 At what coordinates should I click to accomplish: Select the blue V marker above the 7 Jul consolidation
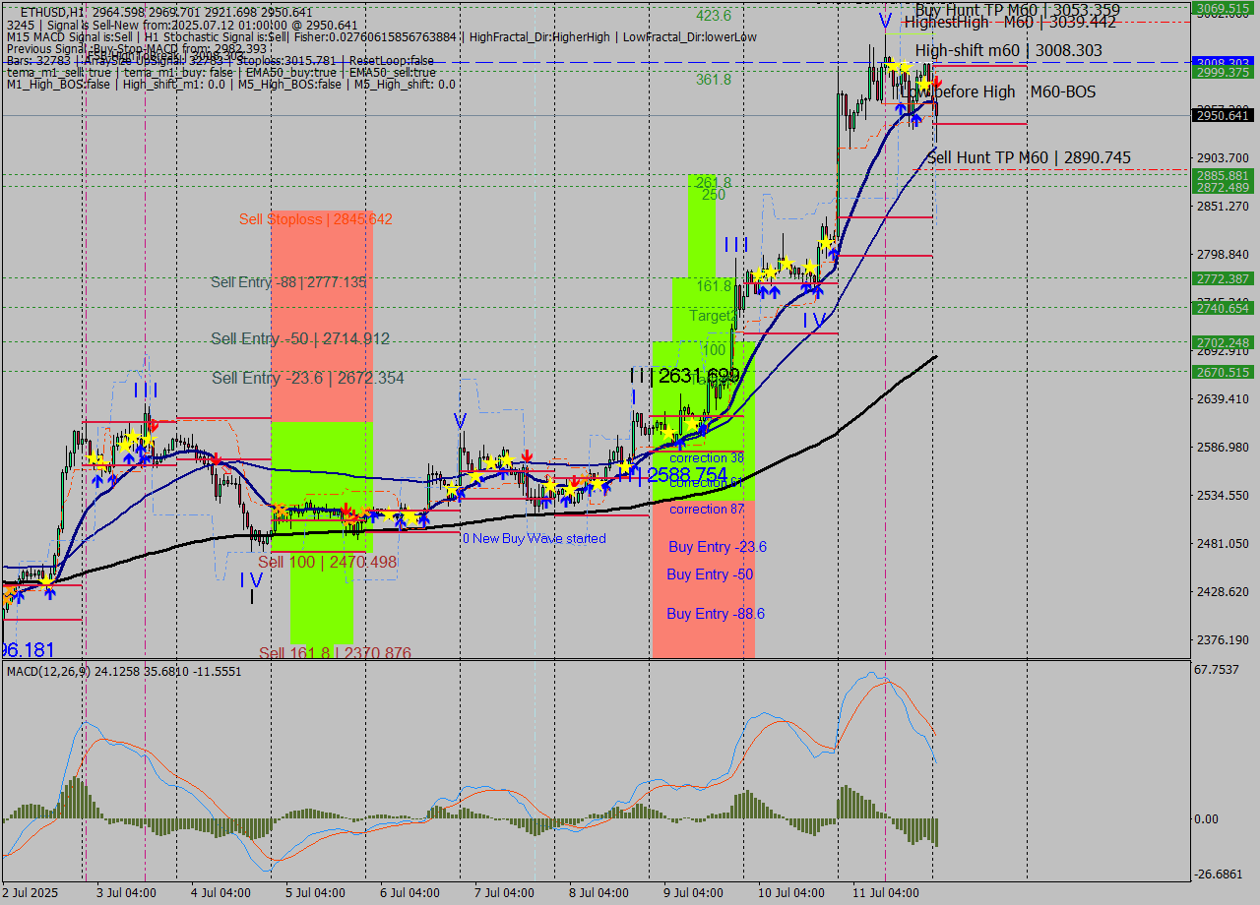pos(459,421)
